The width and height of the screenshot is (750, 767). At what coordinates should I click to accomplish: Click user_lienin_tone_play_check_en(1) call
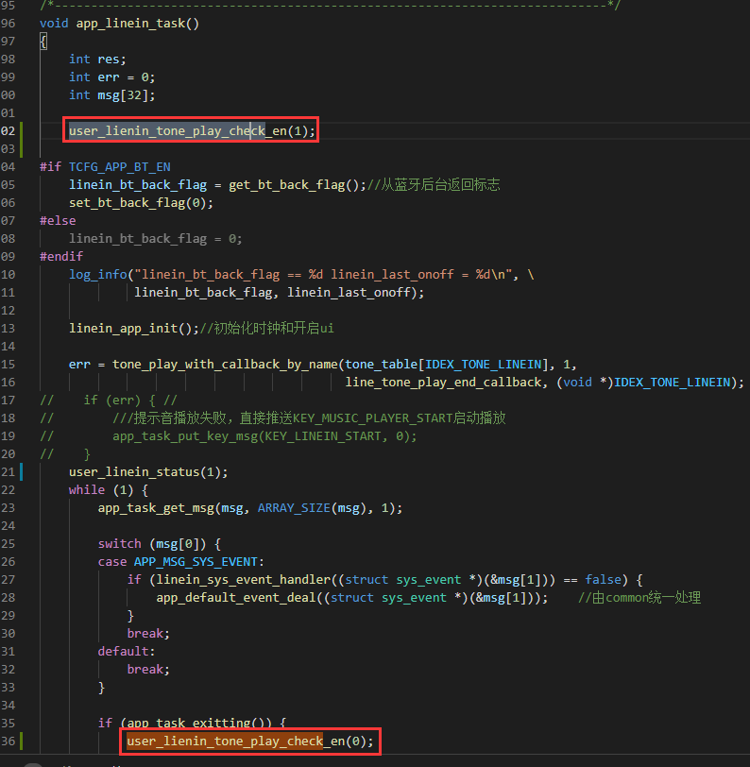(192, 130)
